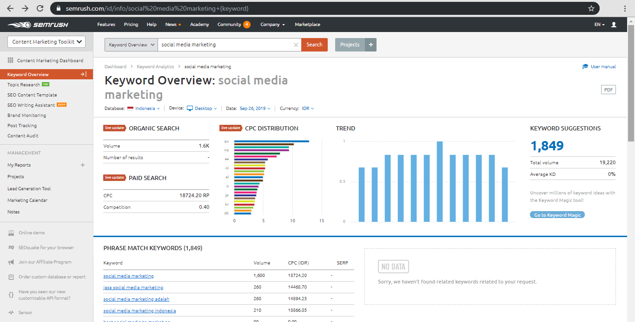Open User manual graduation cap icon

[585, 67]
